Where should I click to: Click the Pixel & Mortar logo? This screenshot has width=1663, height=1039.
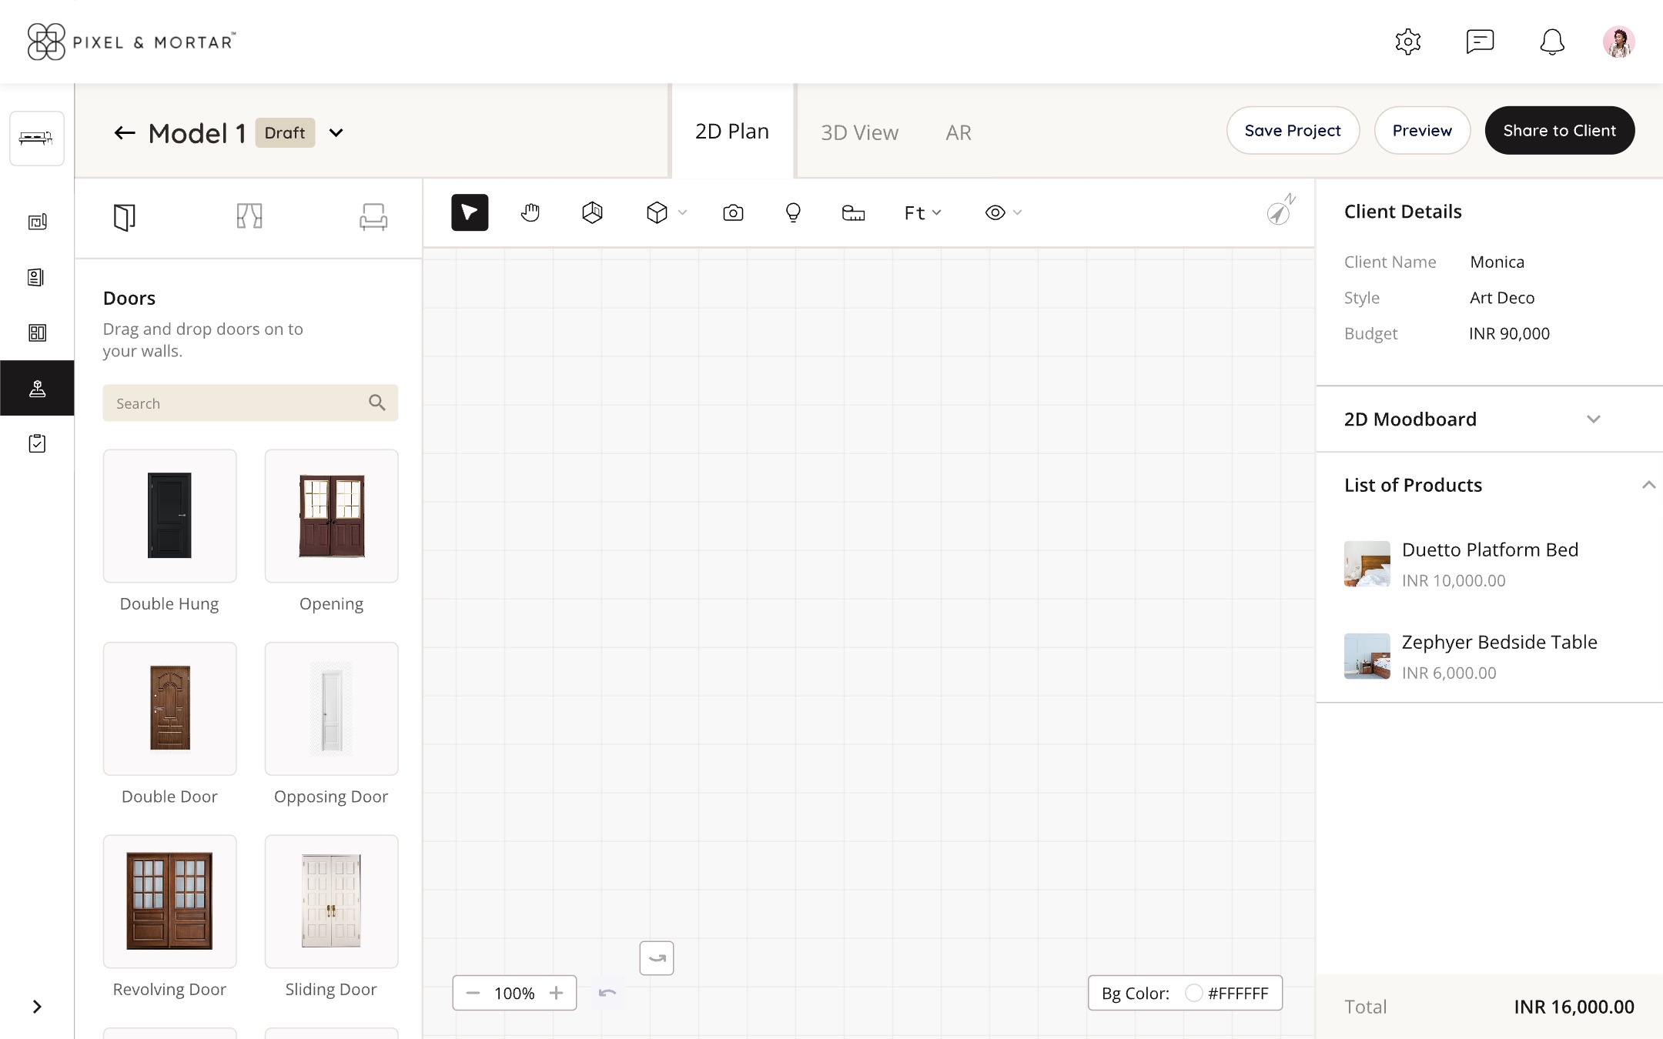(131, 42)
